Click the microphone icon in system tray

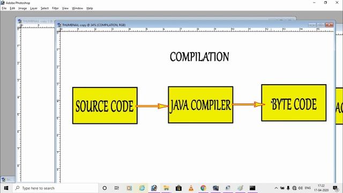click(x=288, y=188)
